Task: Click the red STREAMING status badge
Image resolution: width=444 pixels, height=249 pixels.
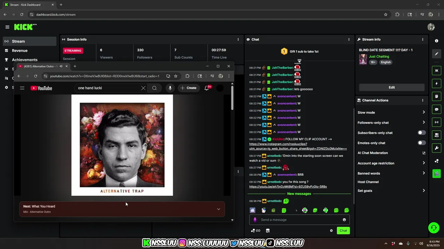Action: [x=73, y=50]
